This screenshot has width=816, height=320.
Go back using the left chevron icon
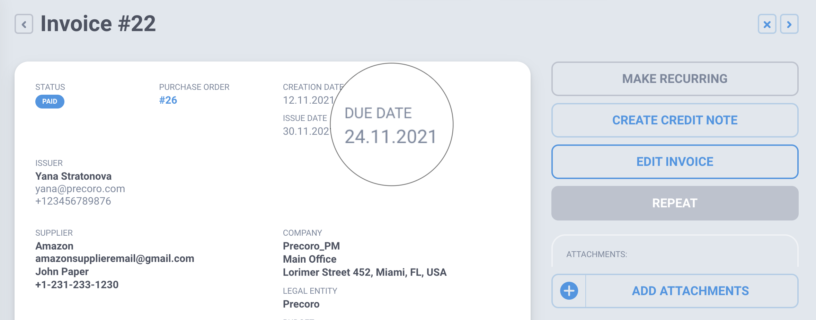coord(24,24)
